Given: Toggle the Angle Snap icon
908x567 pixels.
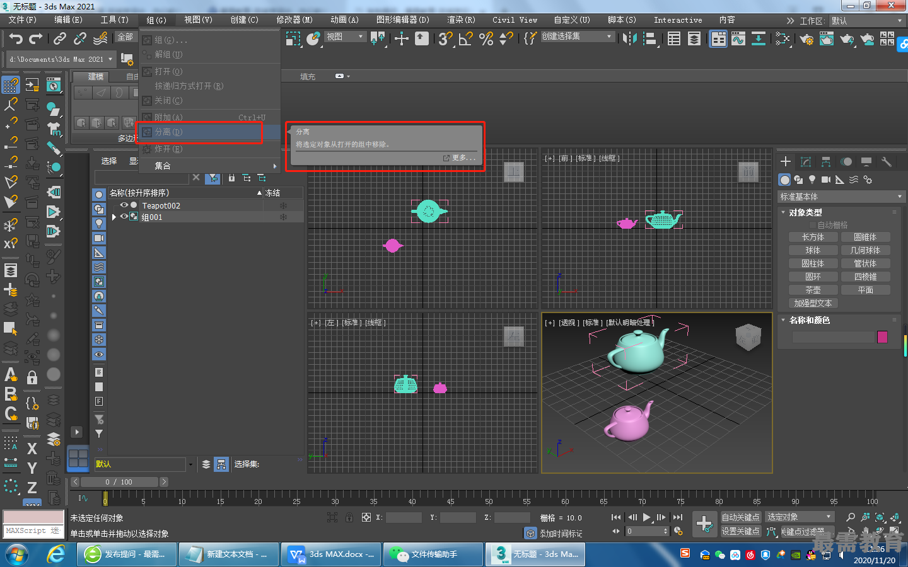Looking at the screenshot, I should (x=466, y=39).
